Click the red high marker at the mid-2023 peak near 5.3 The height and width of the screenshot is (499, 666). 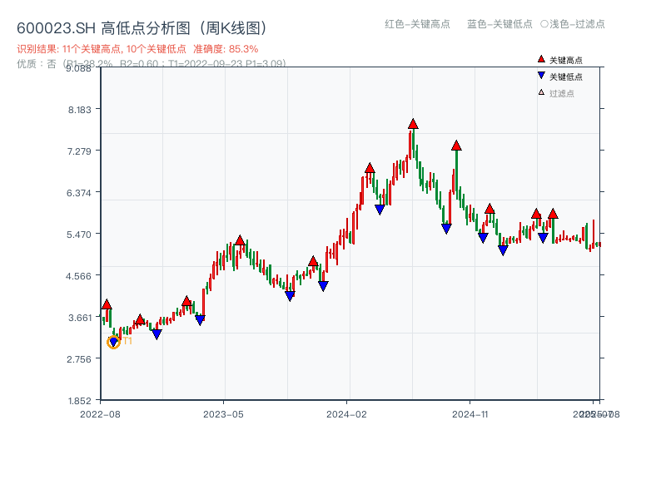point(240,240)
